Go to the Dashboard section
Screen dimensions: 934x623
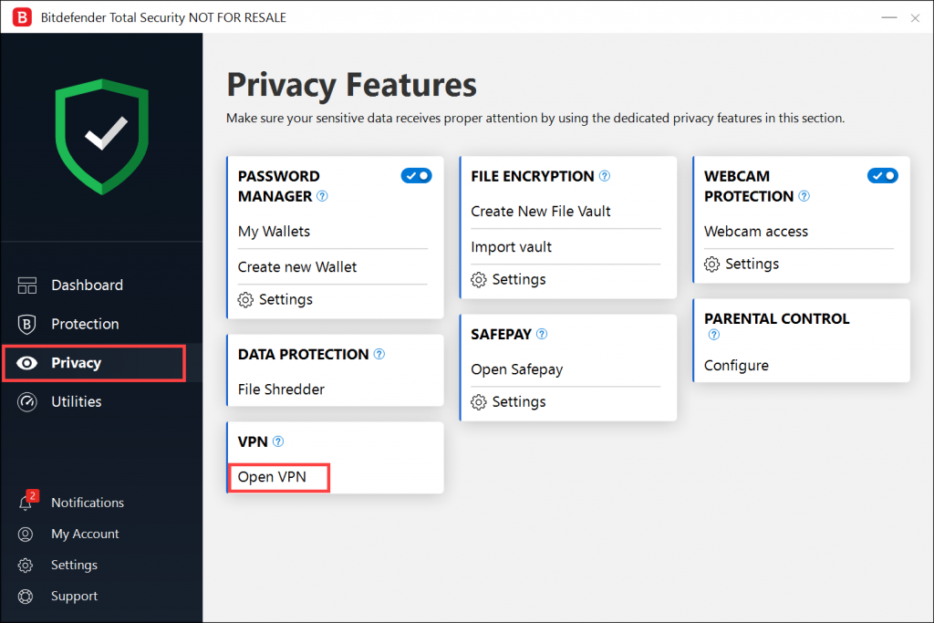click(87, 286)
